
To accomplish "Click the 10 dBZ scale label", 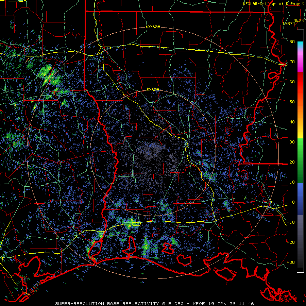I will pyautogui.click(x=292, y=182).
